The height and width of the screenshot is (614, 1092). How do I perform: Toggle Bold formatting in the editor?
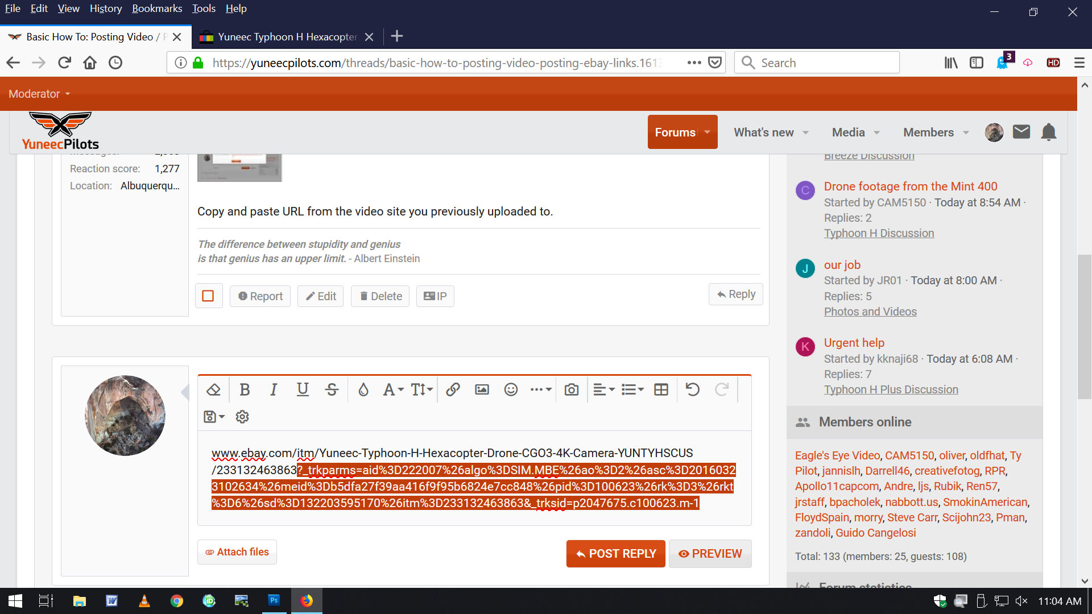245,389
